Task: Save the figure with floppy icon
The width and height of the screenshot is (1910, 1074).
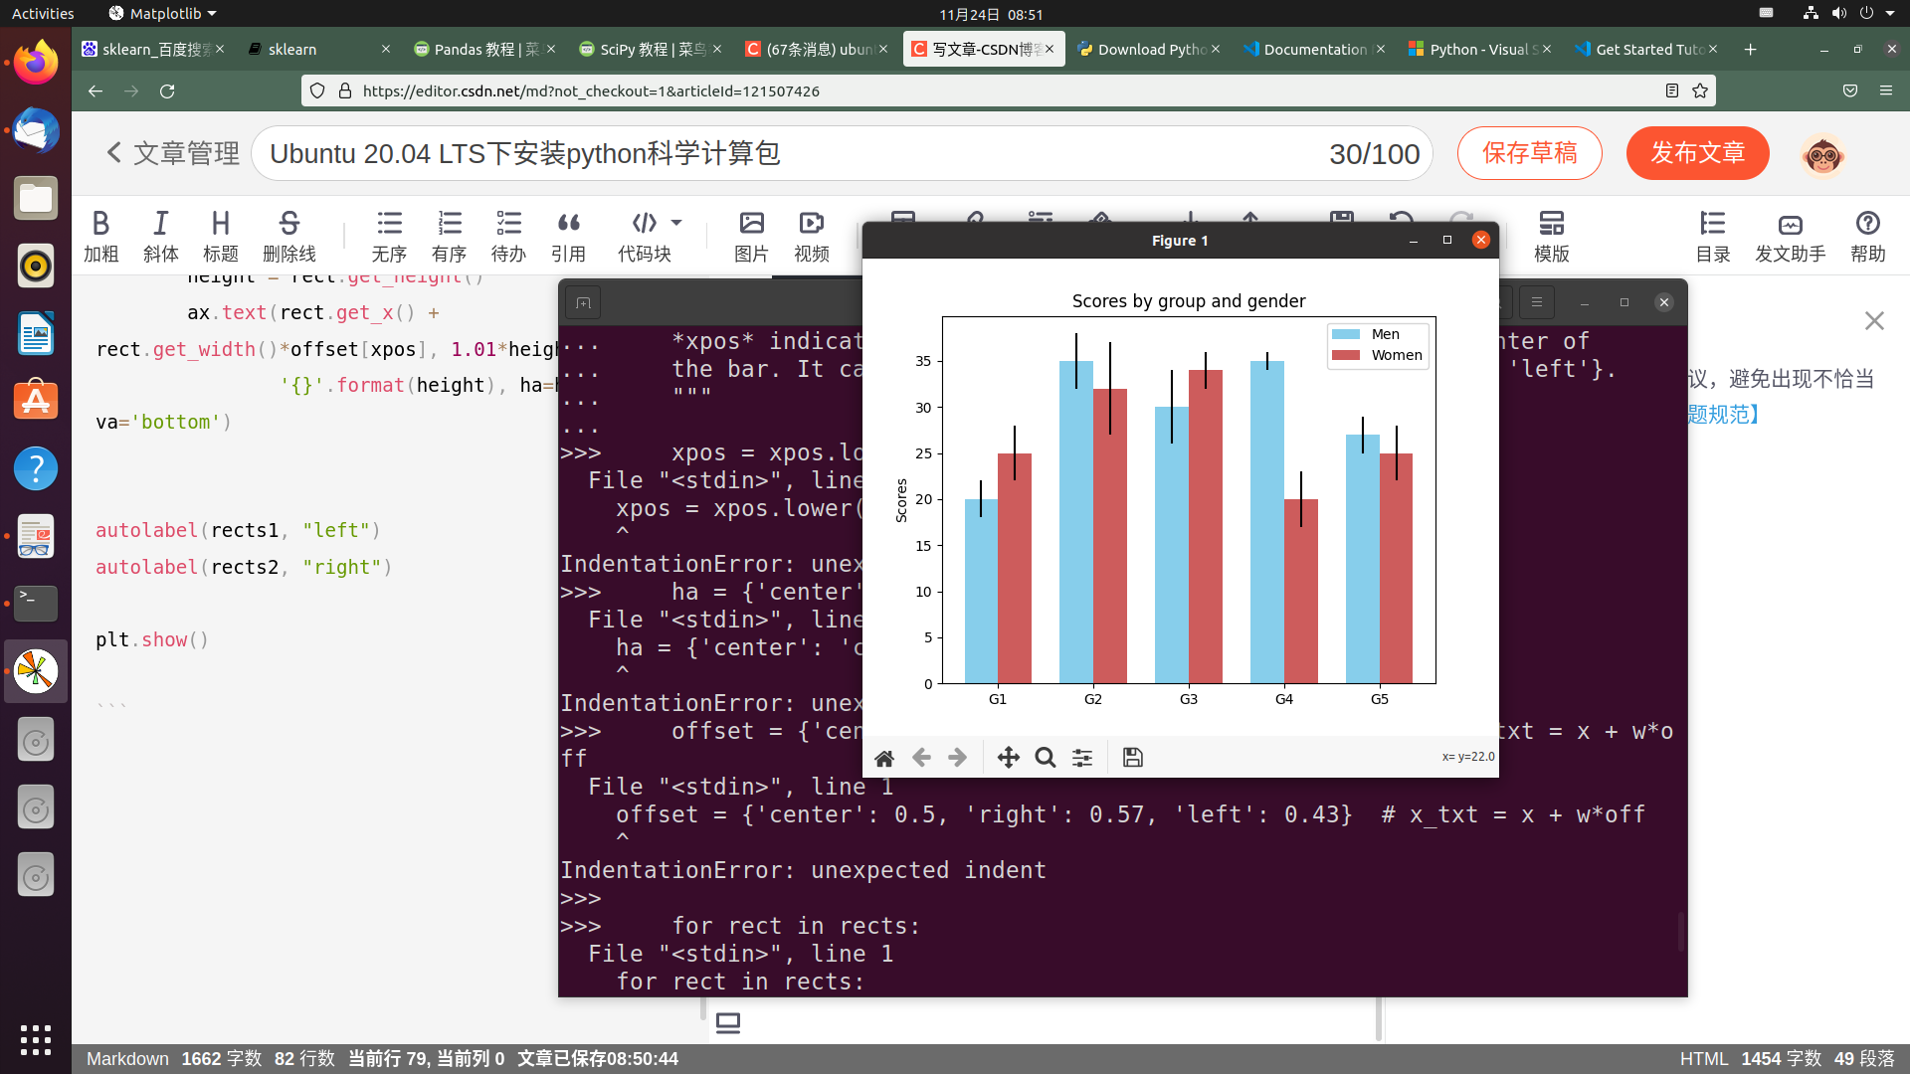Action: (1132, 758)
